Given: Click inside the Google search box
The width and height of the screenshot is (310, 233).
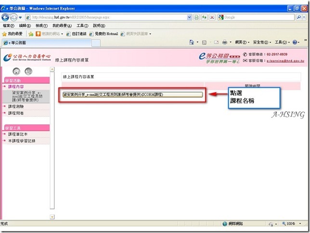Looking at the screenshot, I should [x=259, y=17].
